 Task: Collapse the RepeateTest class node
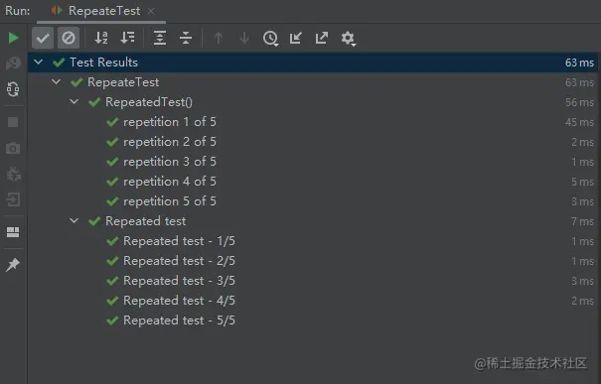[56, 81]
